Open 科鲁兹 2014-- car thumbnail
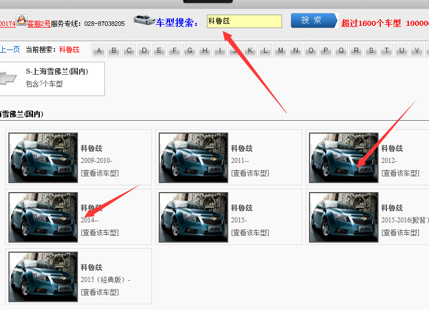This screenshot has width=429, height=310. 43,217
